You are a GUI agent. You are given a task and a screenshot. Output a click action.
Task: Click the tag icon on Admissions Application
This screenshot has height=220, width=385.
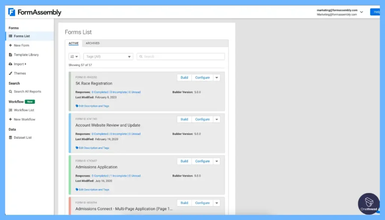(x=77, y=190)
